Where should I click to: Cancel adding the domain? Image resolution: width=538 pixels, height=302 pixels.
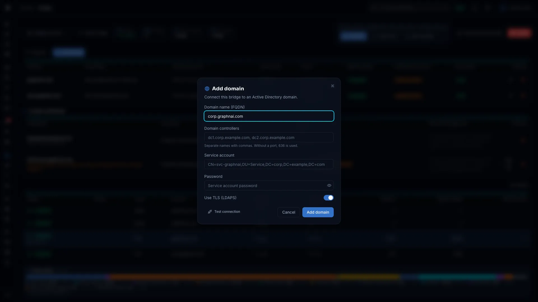(289, 212)
